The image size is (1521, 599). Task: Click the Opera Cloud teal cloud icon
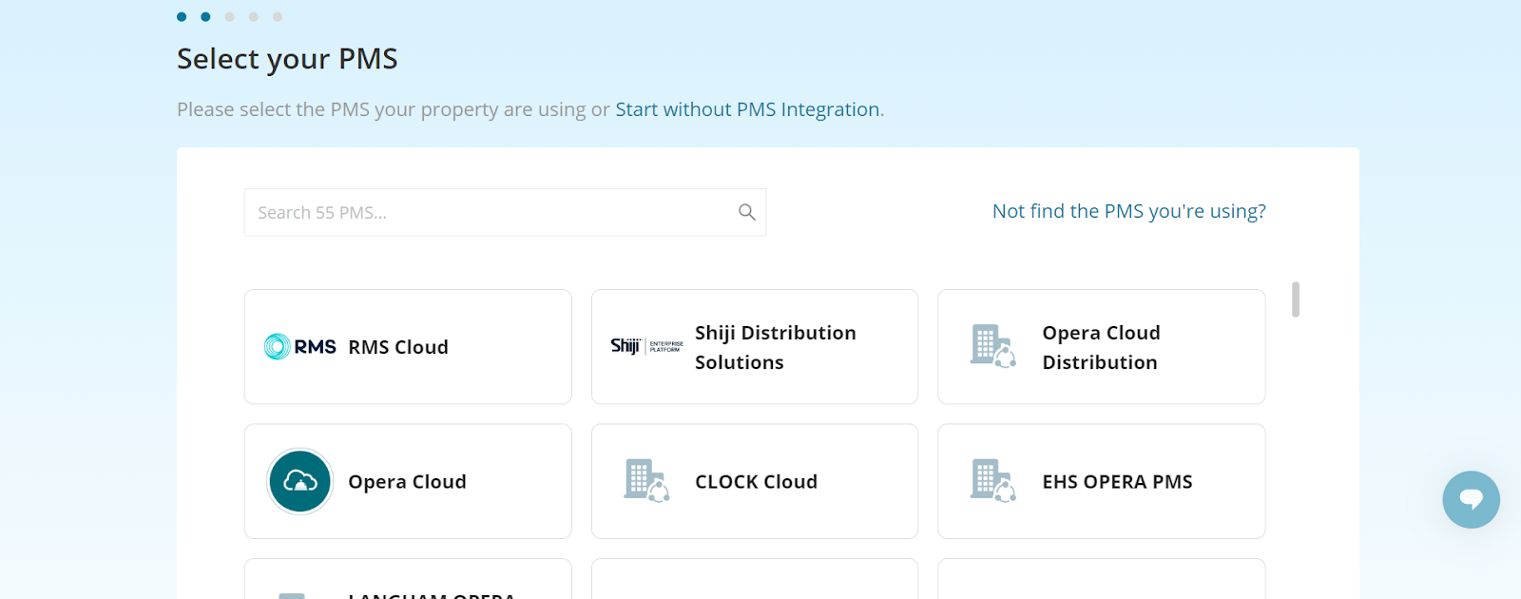pyautogui.click(x=299, y=481)
